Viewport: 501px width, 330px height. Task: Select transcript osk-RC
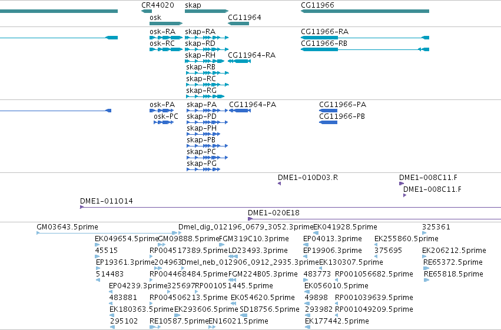[x=166, y=49]
